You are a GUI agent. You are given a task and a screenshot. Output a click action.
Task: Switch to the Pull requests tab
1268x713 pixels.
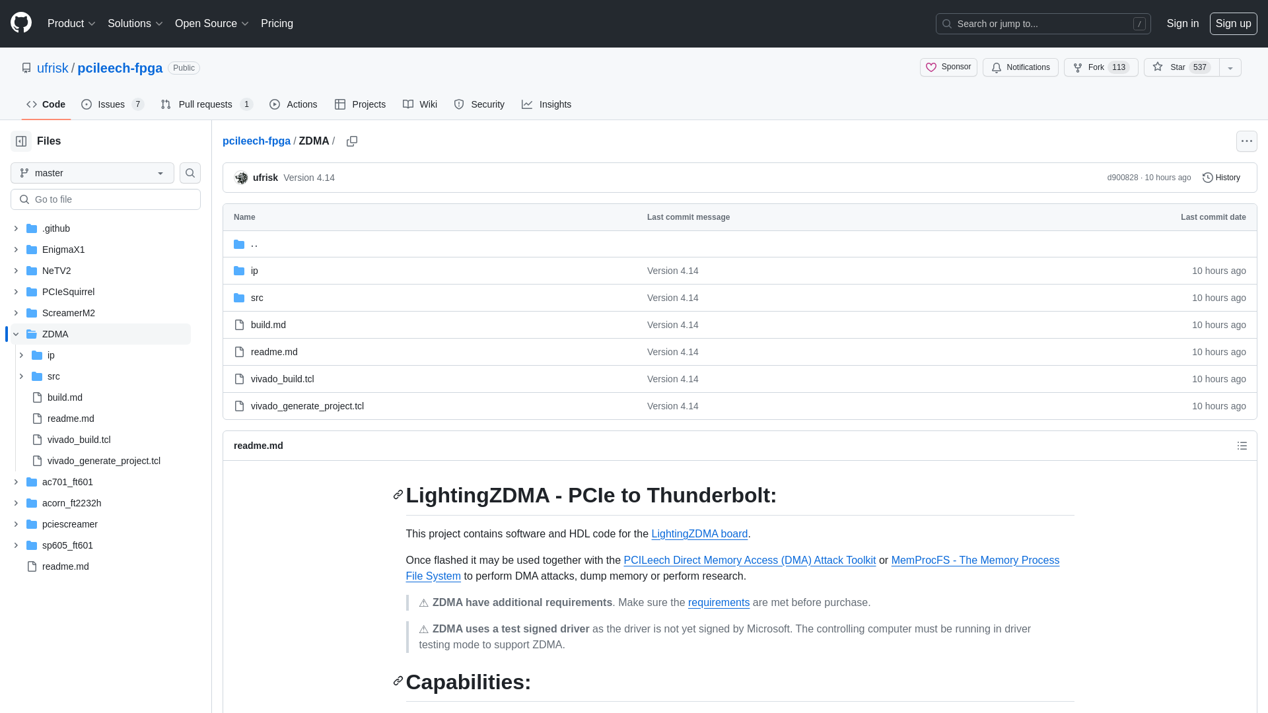point(207,104)
